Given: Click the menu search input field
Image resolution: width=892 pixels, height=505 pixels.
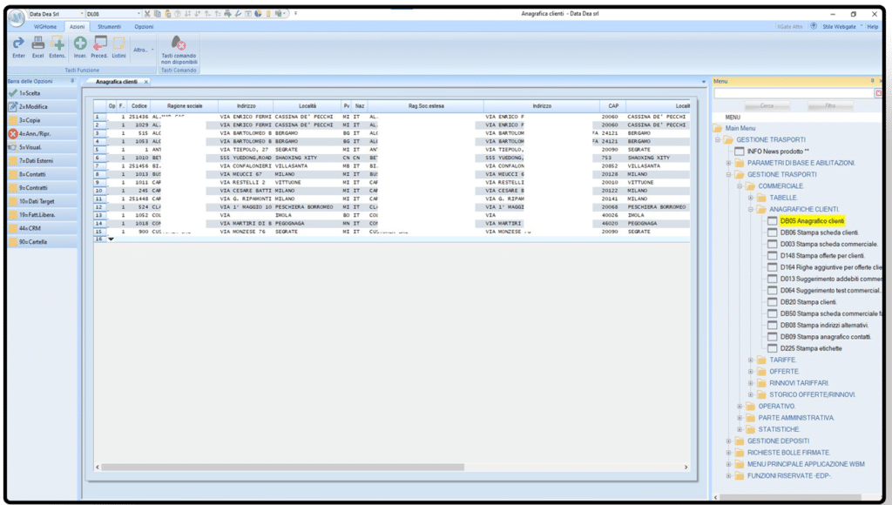Looking at the screenshot, I should tap(793, 92).
